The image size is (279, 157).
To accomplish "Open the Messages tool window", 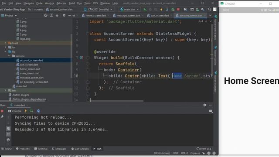I will pos(59,149).
